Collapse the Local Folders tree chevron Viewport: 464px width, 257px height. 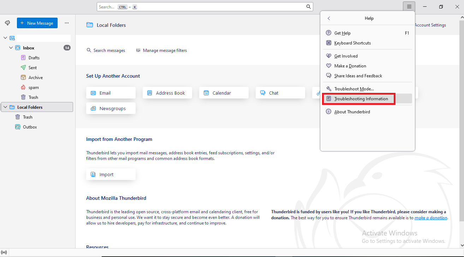5,107
